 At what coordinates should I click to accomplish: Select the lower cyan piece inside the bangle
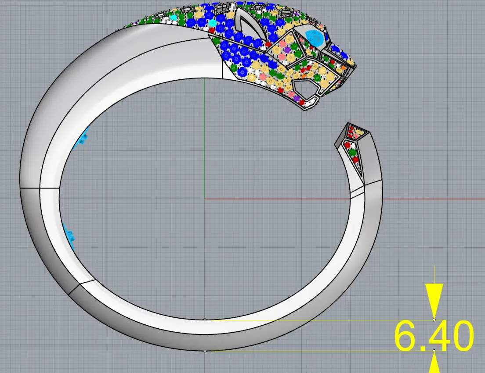point(69,236)
